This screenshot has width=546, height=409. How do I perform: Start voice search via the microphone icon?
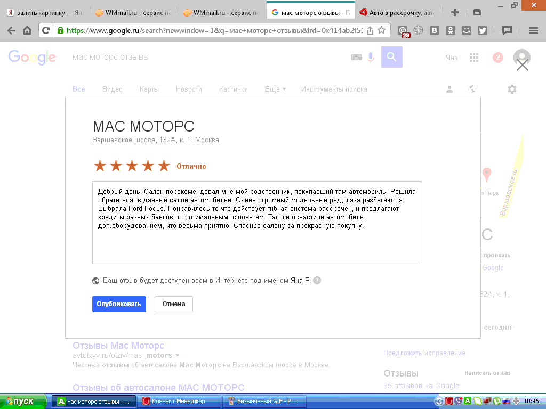pos(371,57)
